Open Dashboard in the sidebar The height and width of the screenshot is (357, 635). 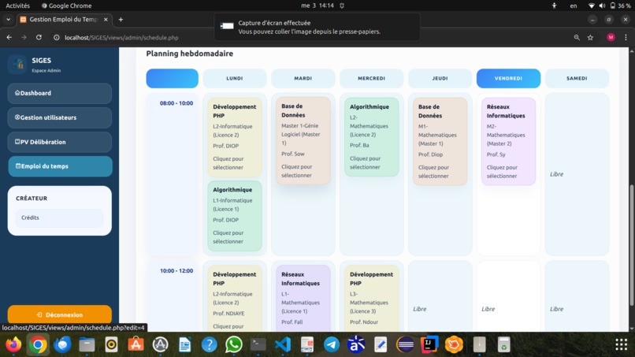pos(60,93)
